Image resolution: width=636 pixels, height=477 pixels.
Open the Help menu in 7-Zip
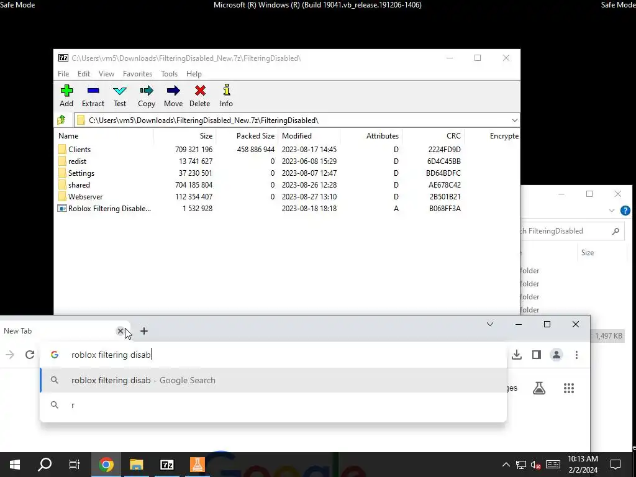pos(194,74)
